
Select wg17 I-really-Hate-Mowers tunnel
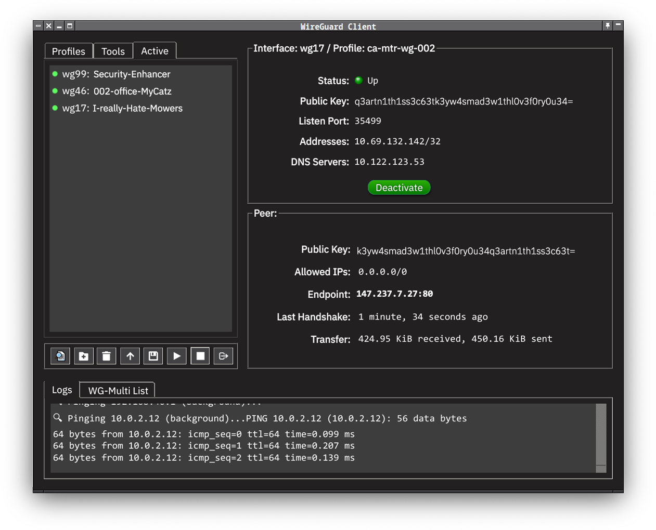click(122, 109)
